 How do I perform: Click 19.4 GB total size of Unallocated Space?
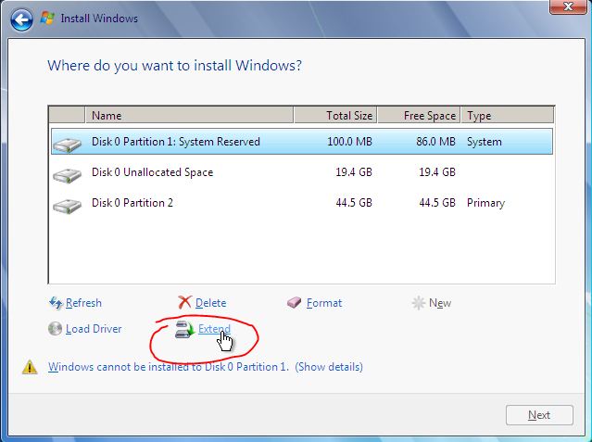(x=354, y=172)
